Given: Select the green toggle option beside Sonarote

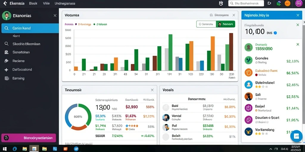Looking at the screenshot, I should pos(225,24).
